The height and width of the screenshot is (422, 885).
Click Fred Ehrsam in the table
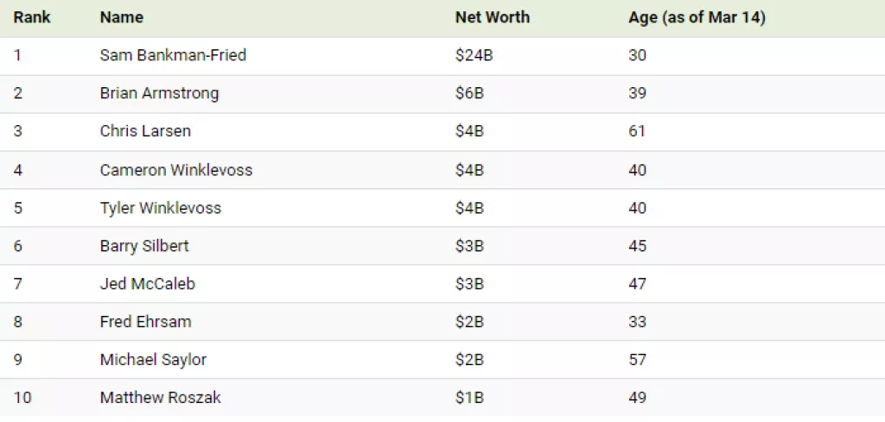click(145, 322)
